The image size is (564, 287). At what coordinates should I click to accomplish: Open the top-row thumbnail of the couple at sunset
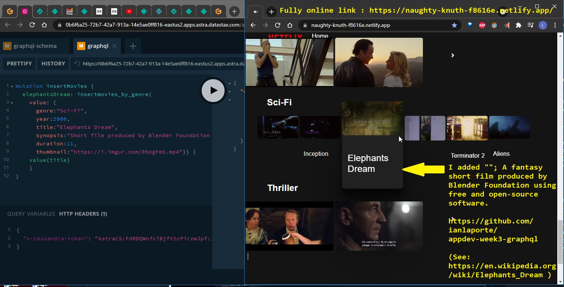[379, 62]
